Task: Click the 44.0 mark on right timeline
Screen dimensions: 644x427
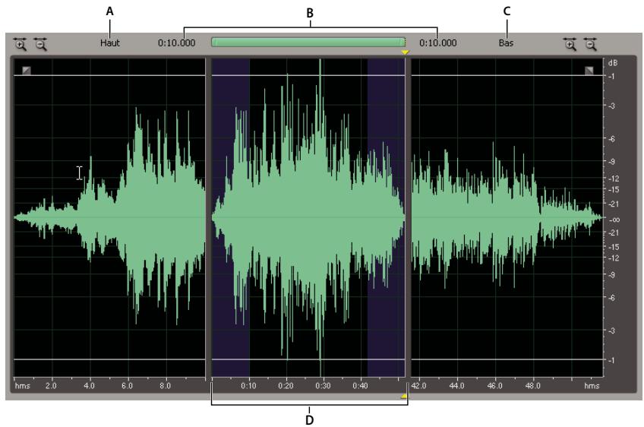Action: point(456,385)
